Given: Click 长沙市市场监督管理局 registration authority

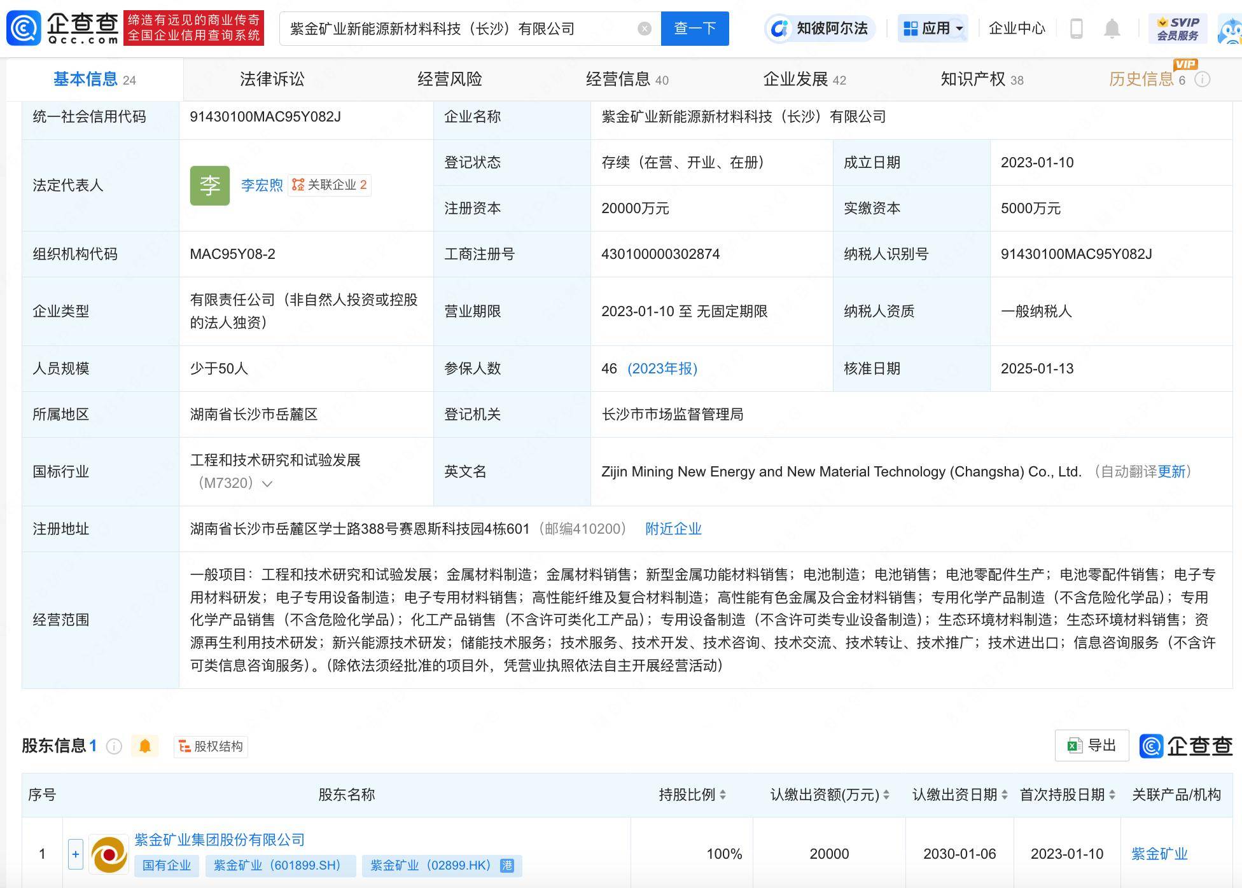Looking at the screenshot, I should 673,414.
